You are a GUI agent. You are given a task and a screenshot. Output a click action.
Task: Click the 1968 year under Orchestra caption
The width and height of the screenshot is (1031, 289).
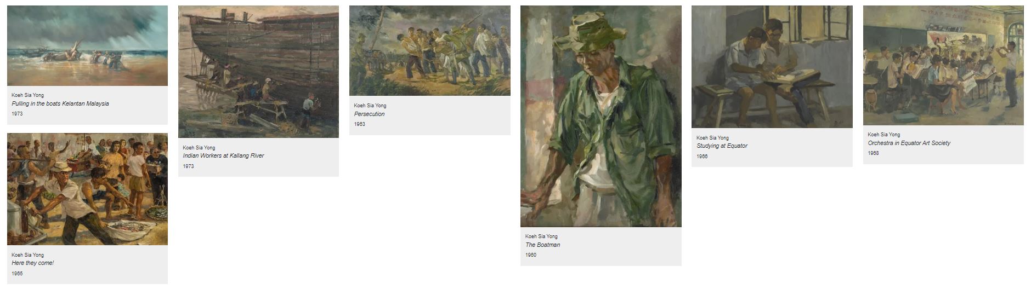pyautogui.click(x=873, y=153)
